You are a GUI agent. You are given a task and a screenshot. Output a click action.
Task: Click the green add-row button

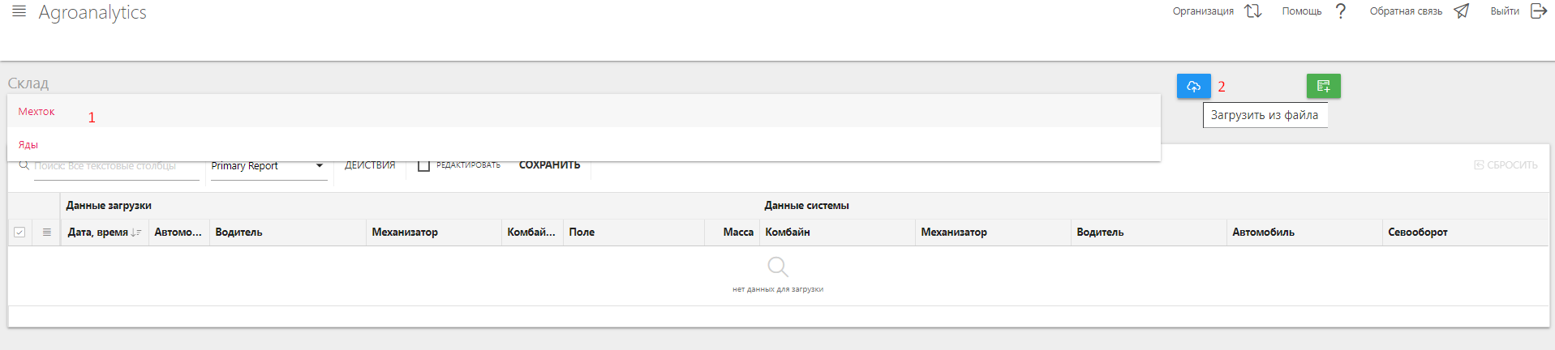pos(1323,86)
